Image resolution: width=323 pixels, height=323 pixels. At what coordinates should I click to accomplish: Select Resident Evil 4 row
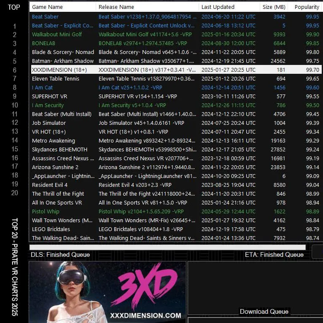(x=50, y=185)
